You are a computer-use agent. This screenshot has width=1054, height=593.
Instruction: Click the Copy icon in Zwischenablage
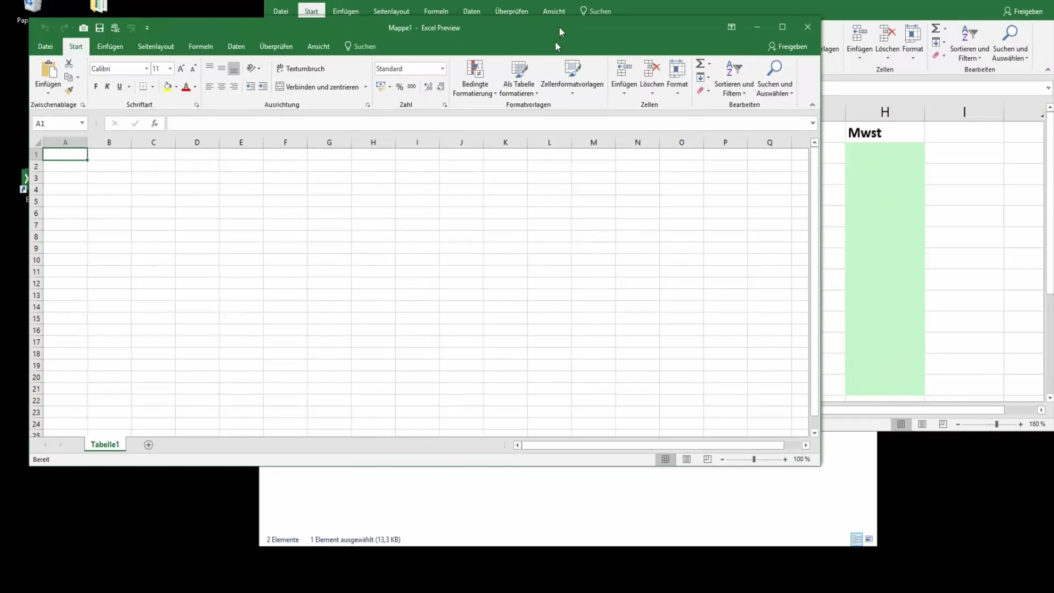pyautogui.click(x=69, y=77)
